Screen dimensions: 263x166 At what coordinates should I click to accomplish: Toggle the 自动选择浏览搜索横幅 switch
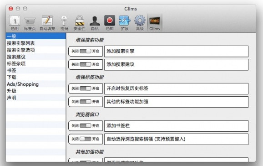click(86, 139)
